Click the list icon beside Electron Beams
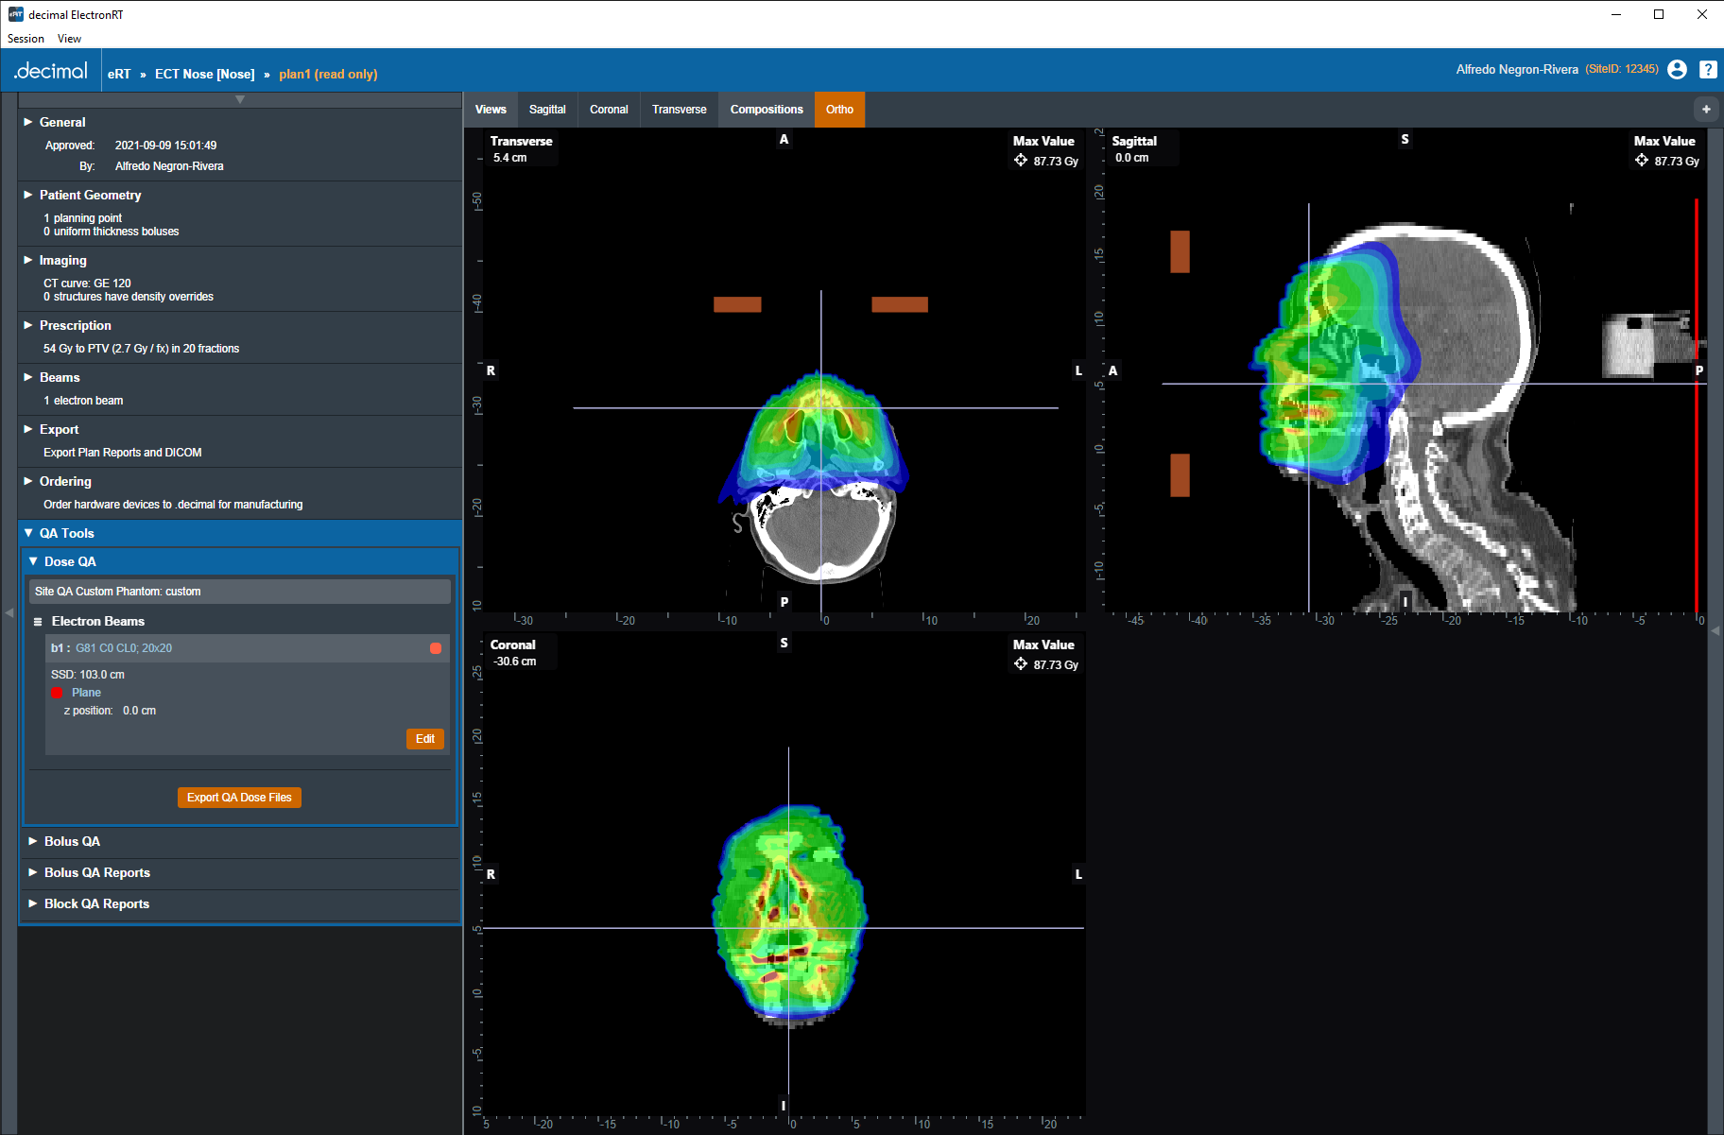Image resolution: width=1724 pixels, height=1135 pixels. coord(38,622)
